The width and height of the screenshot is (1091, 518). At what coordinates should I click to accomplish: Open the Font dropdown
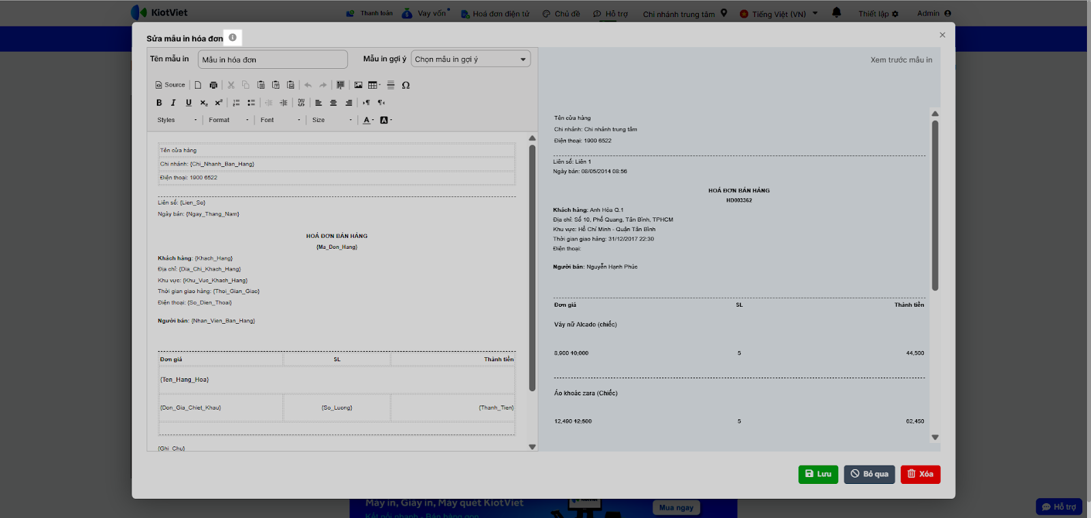click(280, 120)
